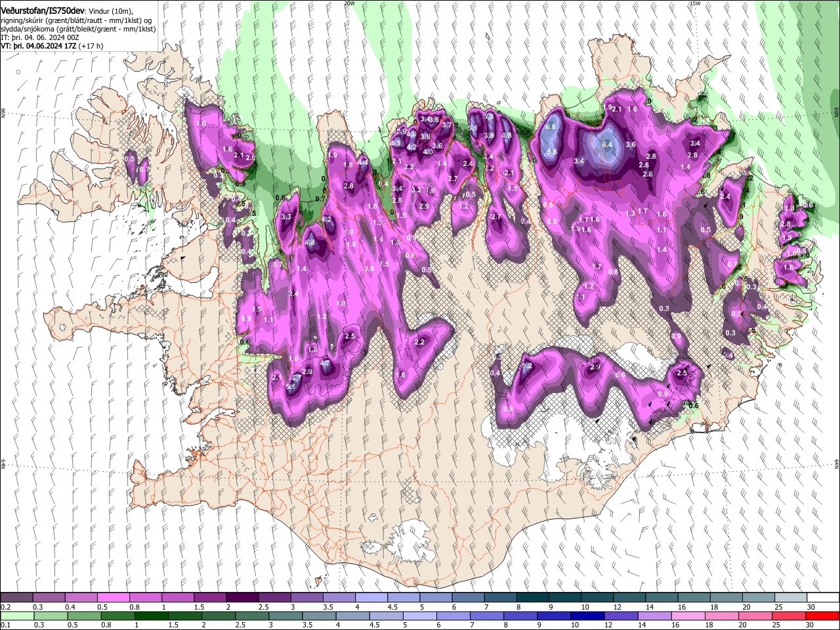The height and width of the screenshot is (630, 840).
Task: Click the bright pink 0.5 swatch in the upper legend
Action: click(113, 598)
